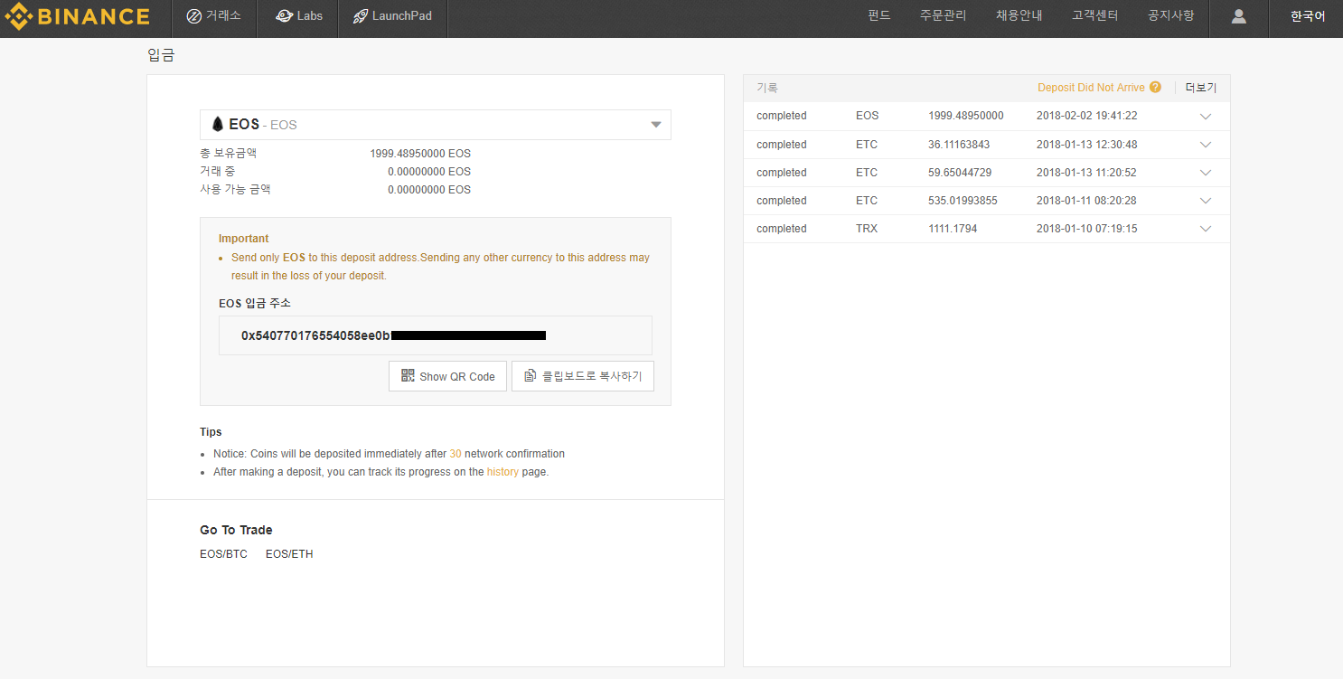Open LaunchPad page
Image resolution: width=1343 pixels, height=679 pixels.
click(x=392, y=16)
